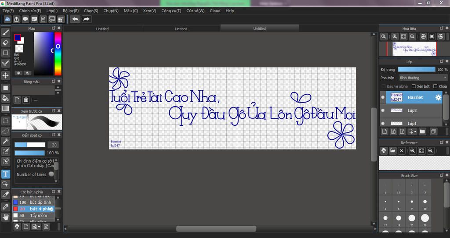This screenshot has height=238, width=450.
Task: Open the Tệp(F) menu
Action: click(x=8, y=11)
